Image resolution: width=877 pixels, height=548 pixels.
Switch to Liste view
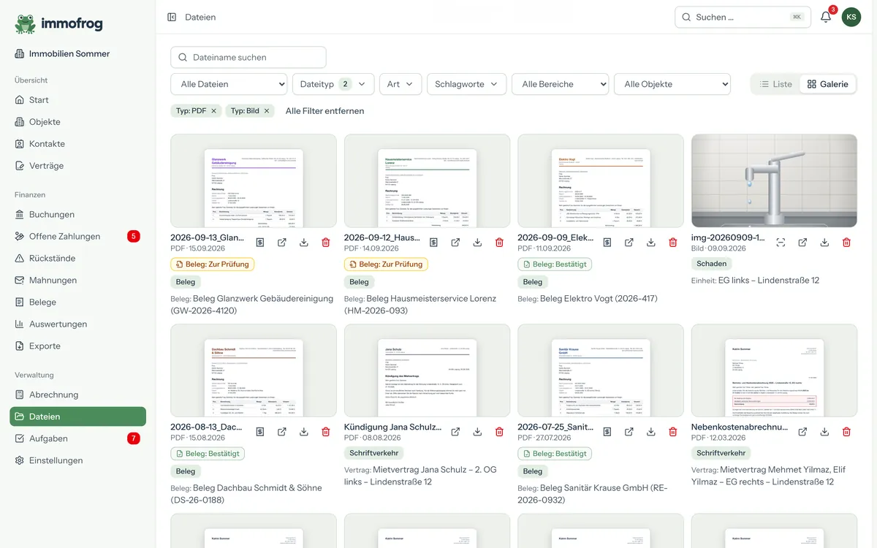(776, 84)
